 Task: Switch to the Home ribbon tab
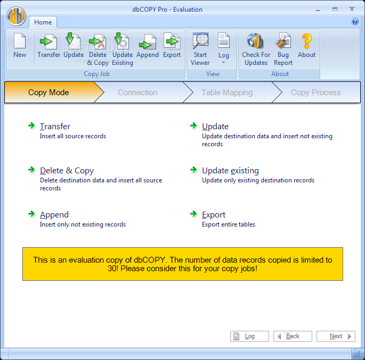pyautogui.click(x=43, y=22)
